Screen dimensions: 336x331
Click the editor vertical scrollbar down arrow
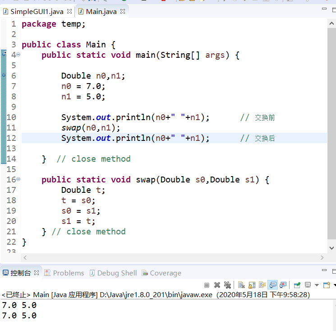[331, 248]
